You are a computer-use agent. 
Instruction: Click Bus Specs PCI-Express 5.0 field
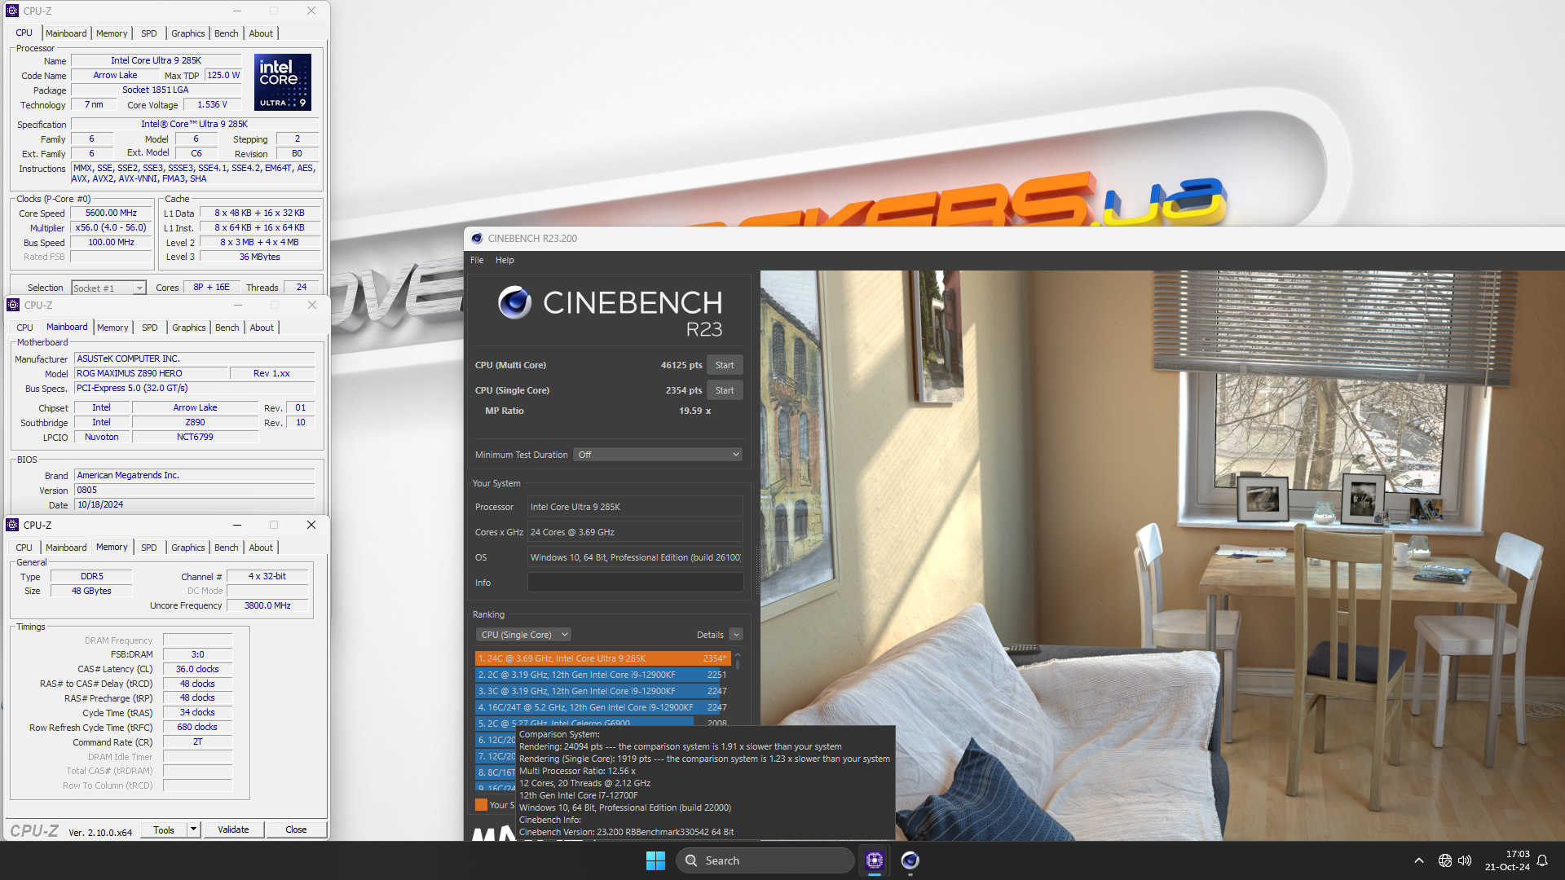(x=194, y=388)
